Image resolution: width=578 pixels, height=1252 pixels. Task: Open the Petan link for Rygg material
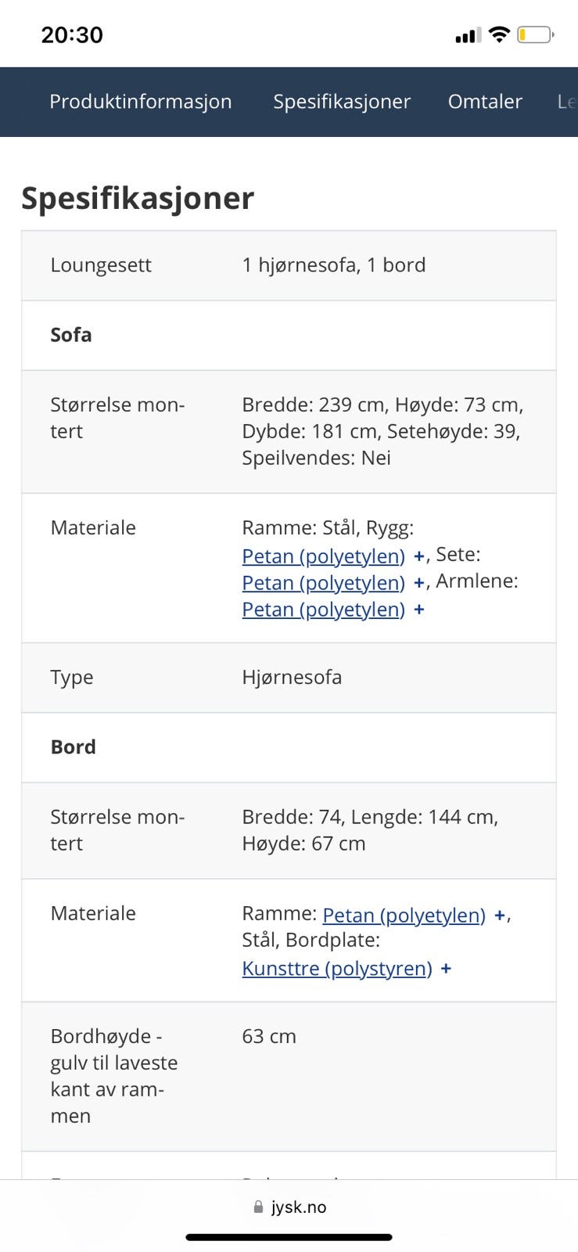[x=322, y=556]
